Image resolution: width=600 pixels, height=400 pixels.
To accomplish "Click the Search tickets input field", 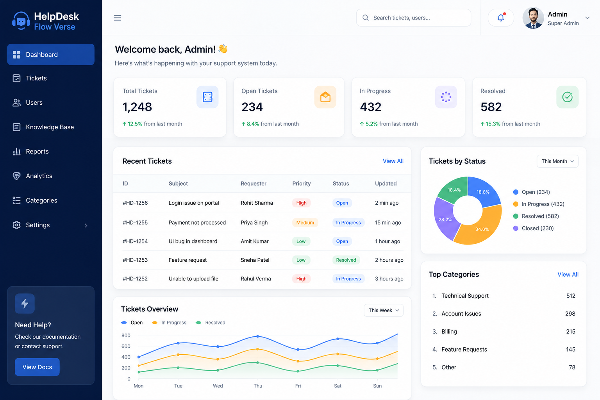I will (x=414, y=18).
